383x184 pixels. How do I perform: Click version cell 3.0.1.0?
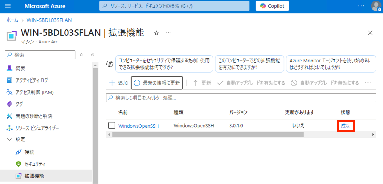click(236, 126)
